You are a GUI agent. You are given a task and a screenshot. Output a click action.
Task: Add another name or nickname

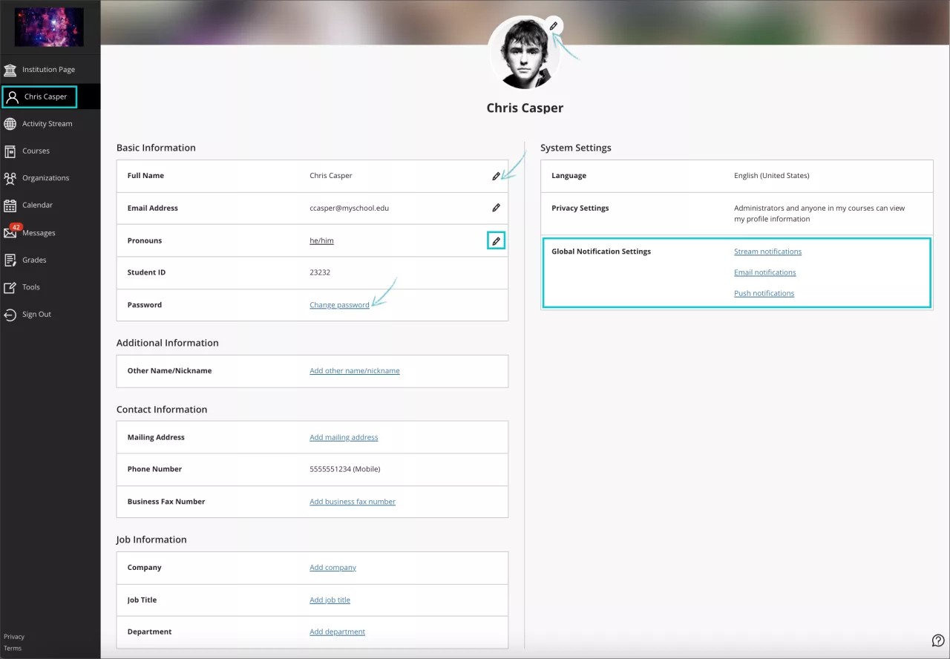pyautogui.click(x=354, y=370)
